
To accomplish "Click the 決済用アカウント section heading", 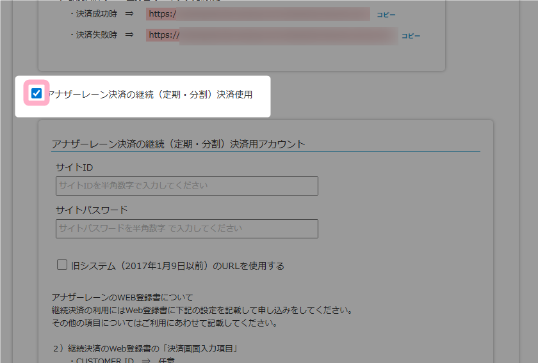I will (x=179, y=144).
